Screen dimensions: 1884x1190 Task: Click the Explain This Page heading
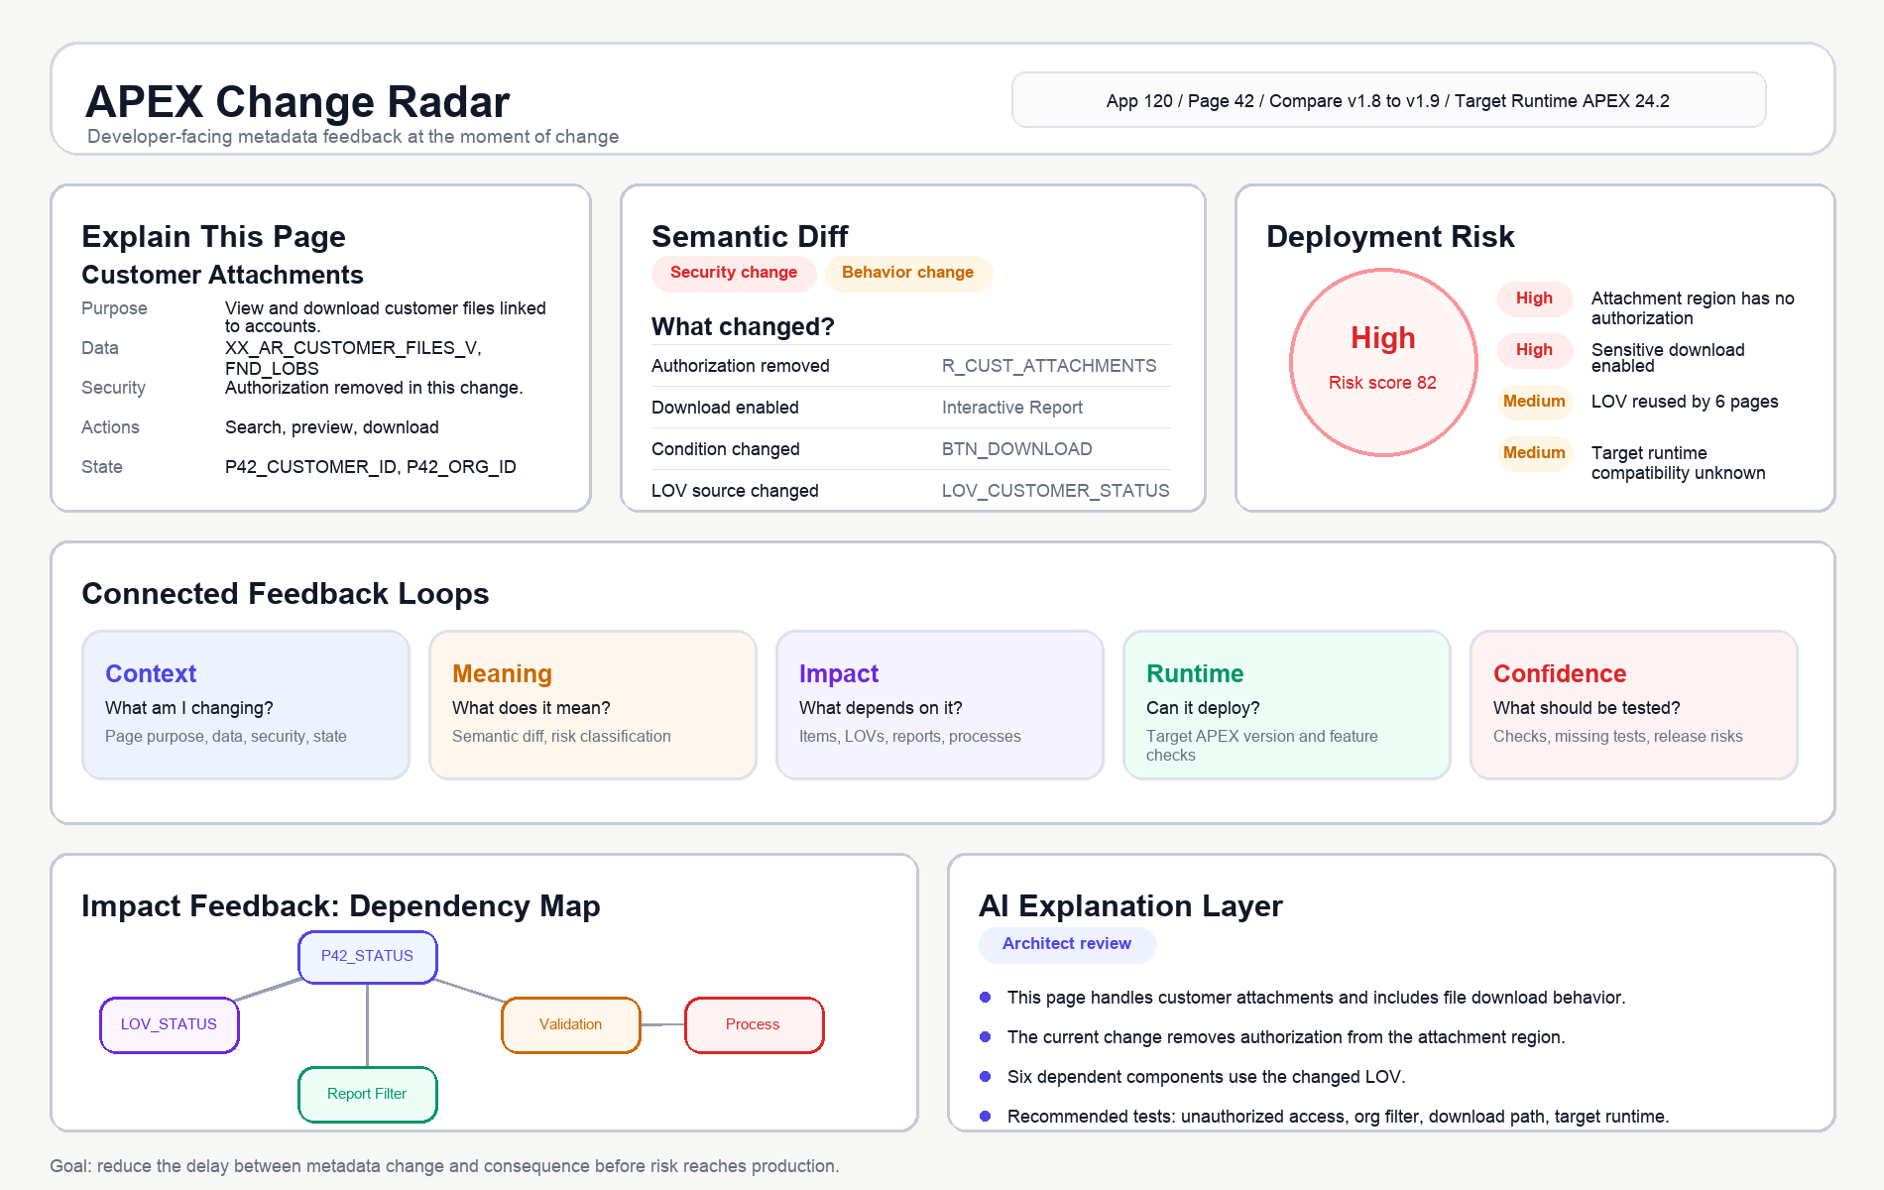(213, 236)
